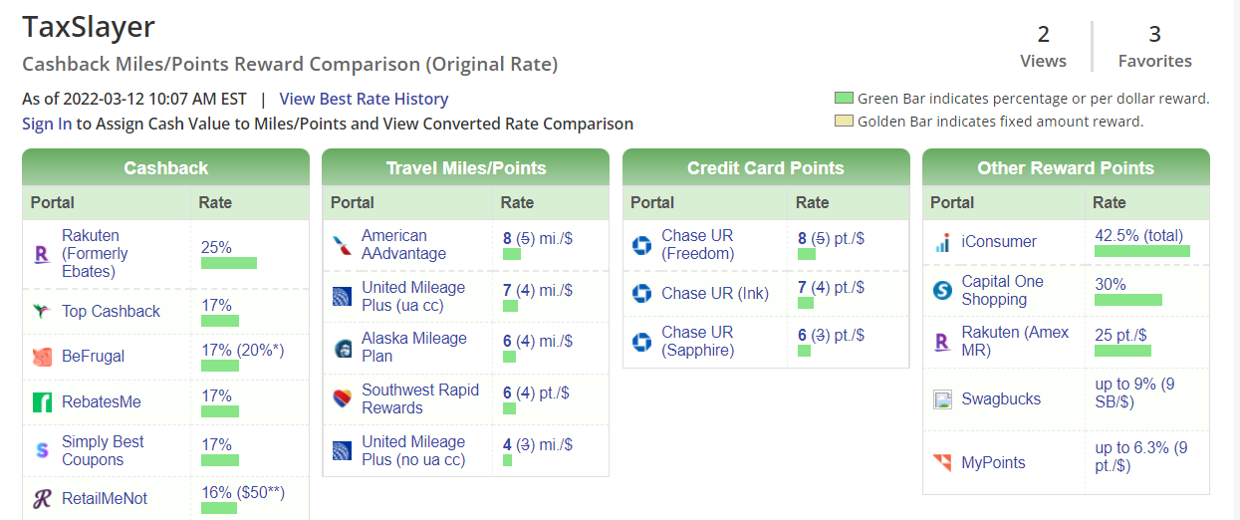Click the Chase UR (Freedom) logo icon

click(x=642, y=245)
